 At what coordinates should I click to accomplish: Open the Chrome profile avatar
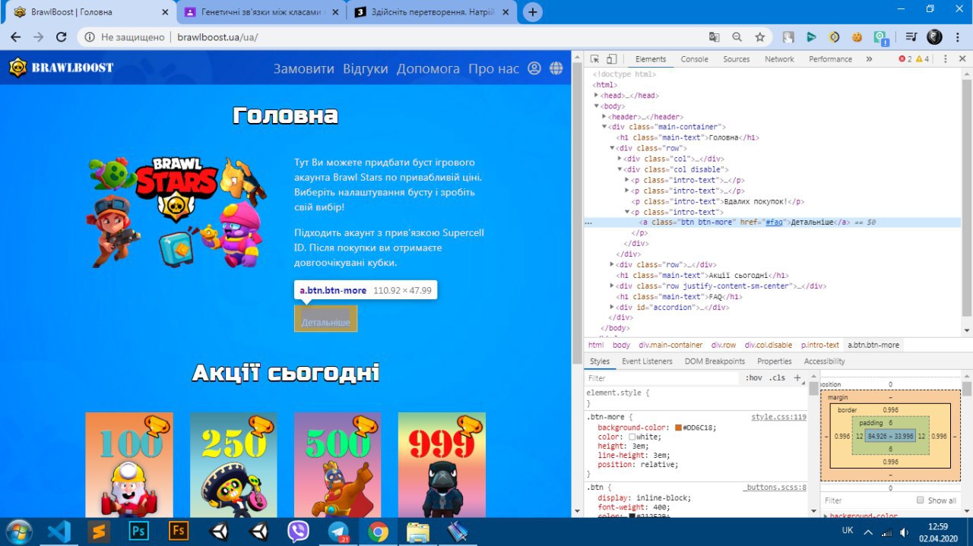[934, 36]
